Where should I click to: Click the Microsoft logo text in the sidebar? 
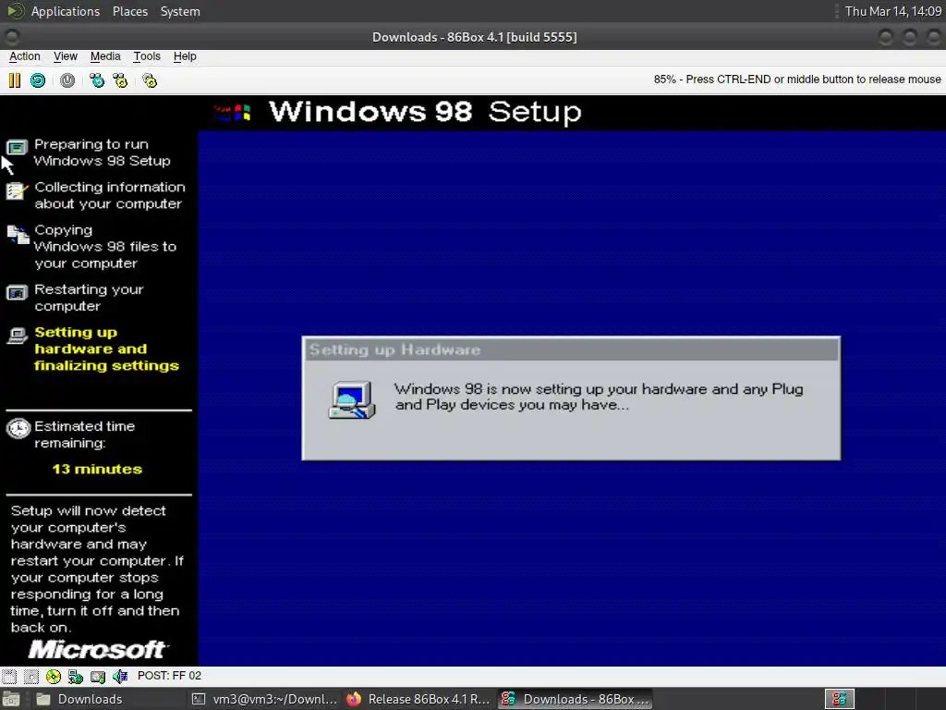[98, 650]
